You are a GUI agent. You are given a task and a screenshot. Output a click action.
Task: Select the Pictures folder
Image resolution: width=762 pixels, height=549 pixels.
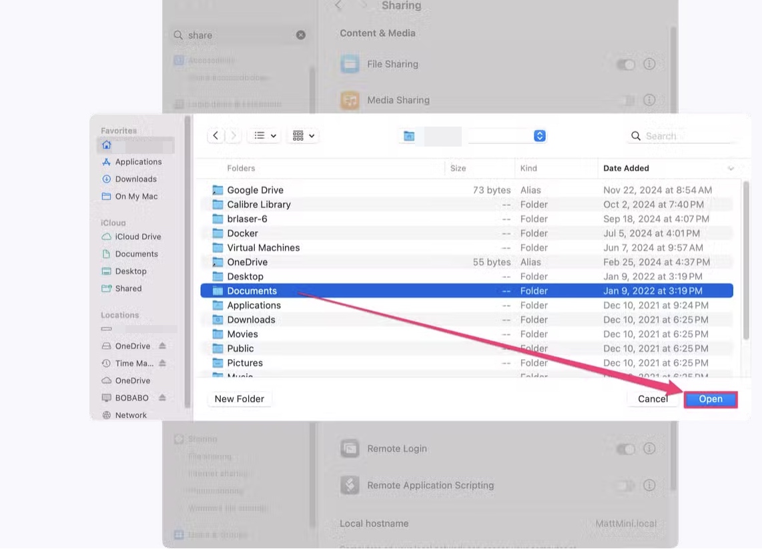click(466, 362)
